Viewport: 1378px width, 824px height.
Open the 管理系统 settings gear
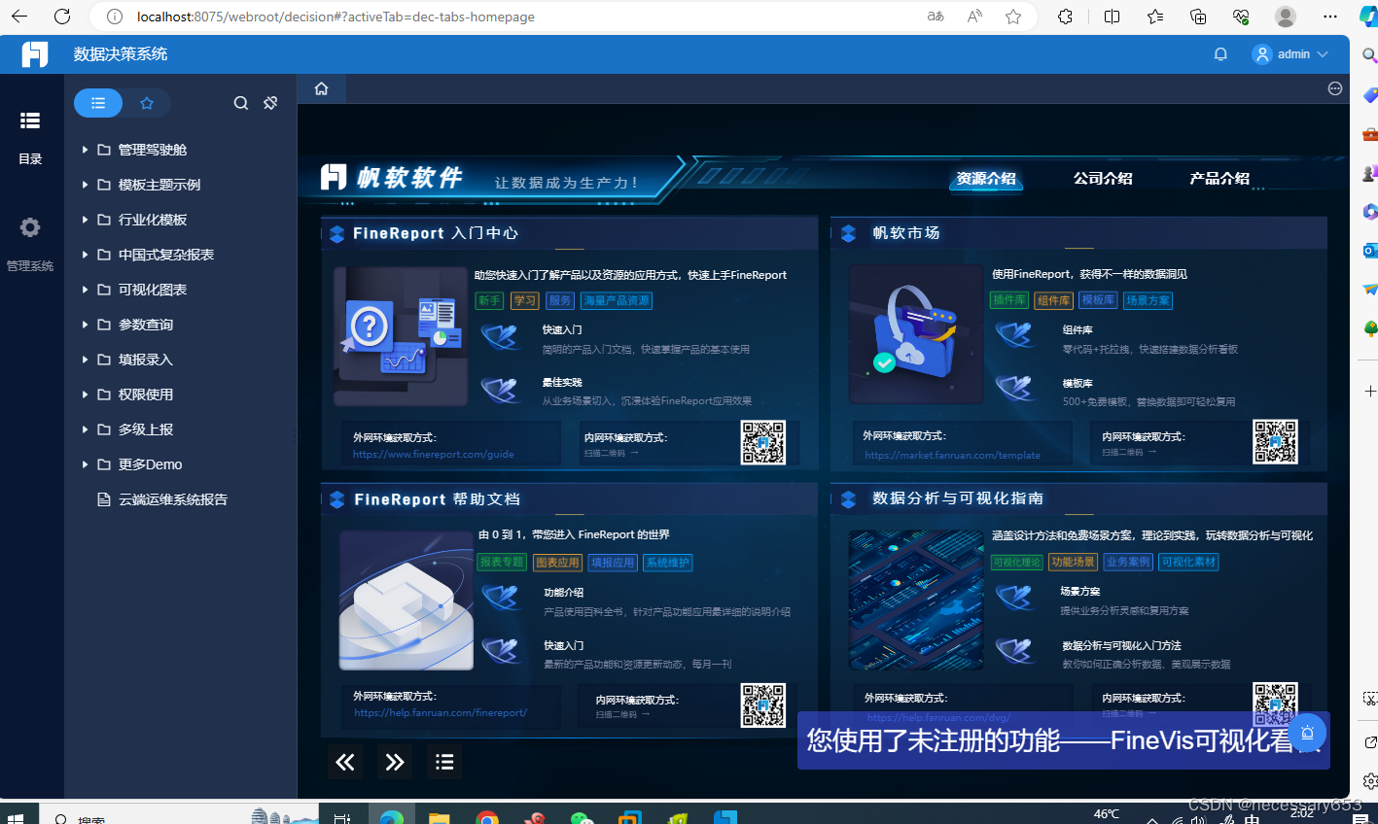[x=28, y=226]
